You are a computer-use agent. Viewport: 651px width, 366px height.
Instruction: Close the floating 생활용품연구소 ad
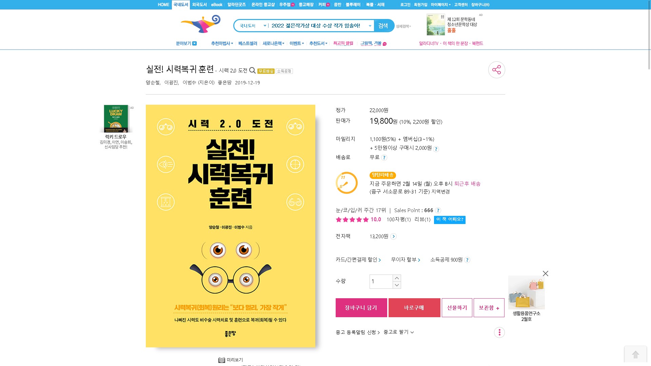(545, 273)
